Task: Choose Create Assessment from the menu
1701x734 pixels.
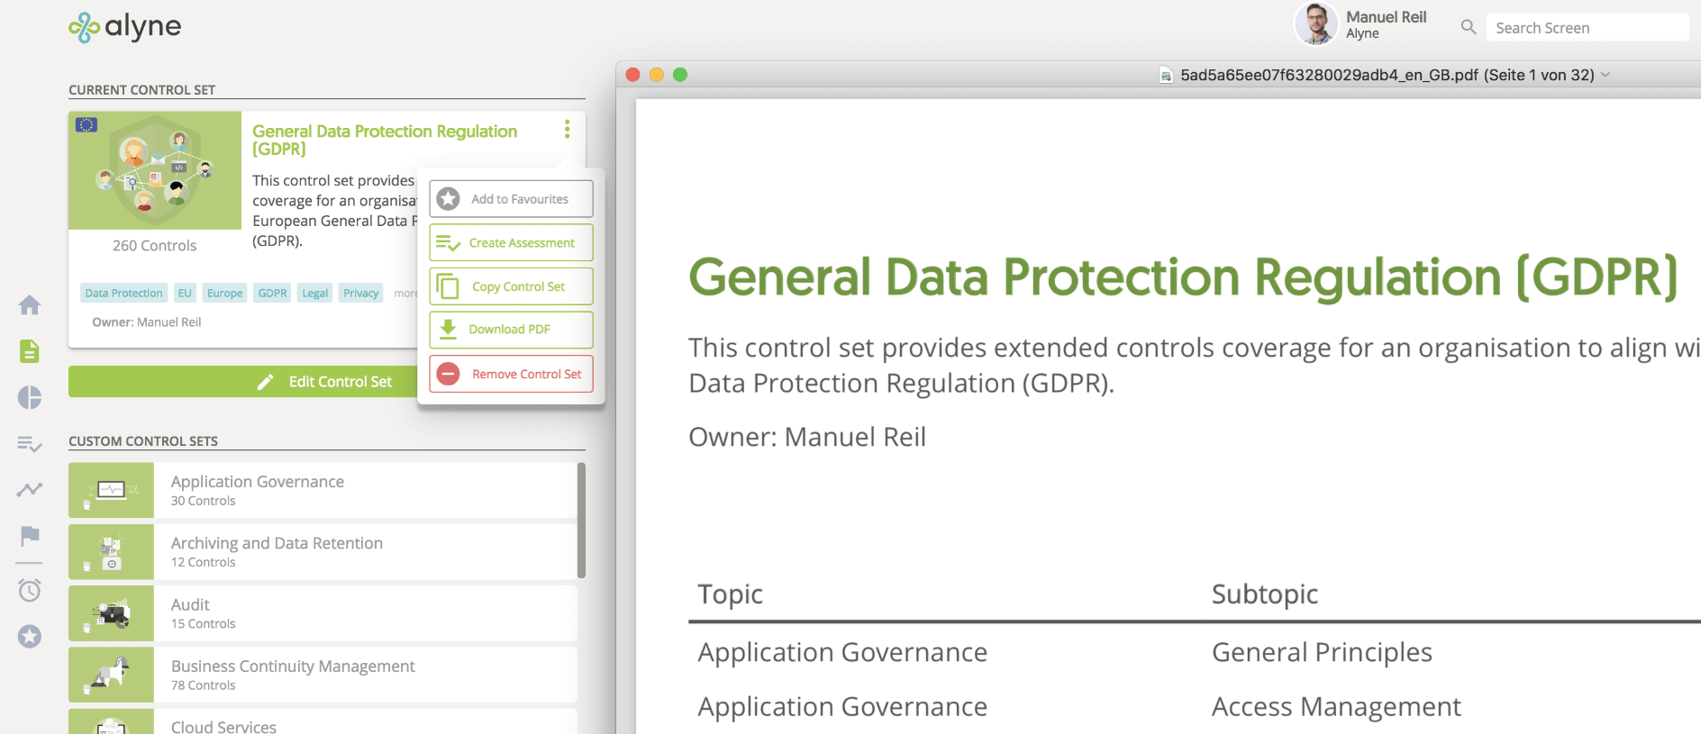Action: tap(511, 243)
